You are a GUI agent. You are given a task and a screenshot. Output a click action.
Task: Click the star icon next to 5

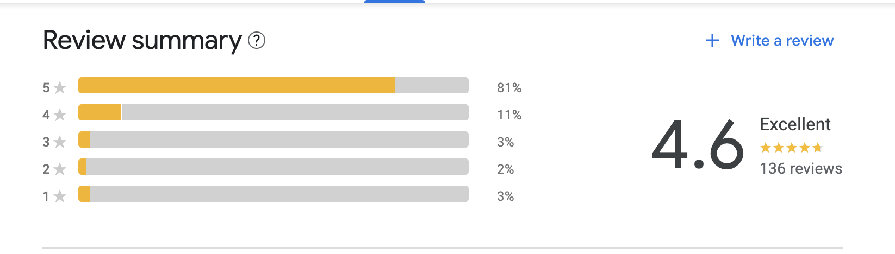point(60,87)
